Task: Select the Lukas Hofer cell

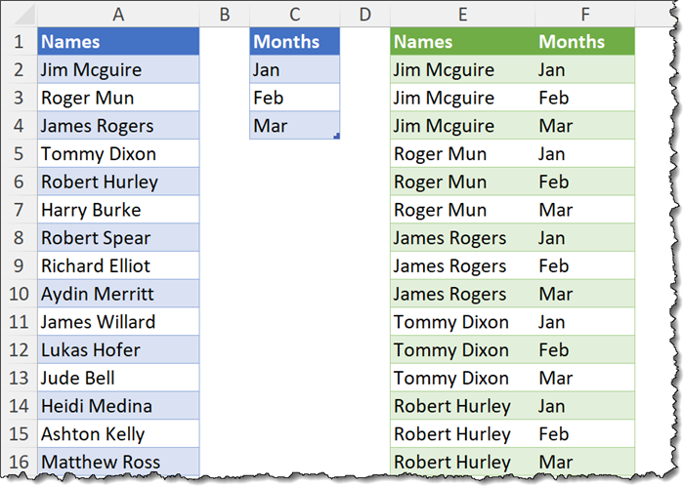Action: (118, 349)
